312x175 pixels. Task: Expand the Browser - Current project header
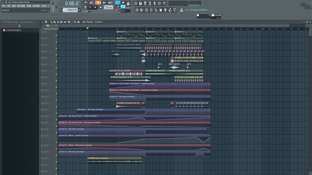(22, 22)
